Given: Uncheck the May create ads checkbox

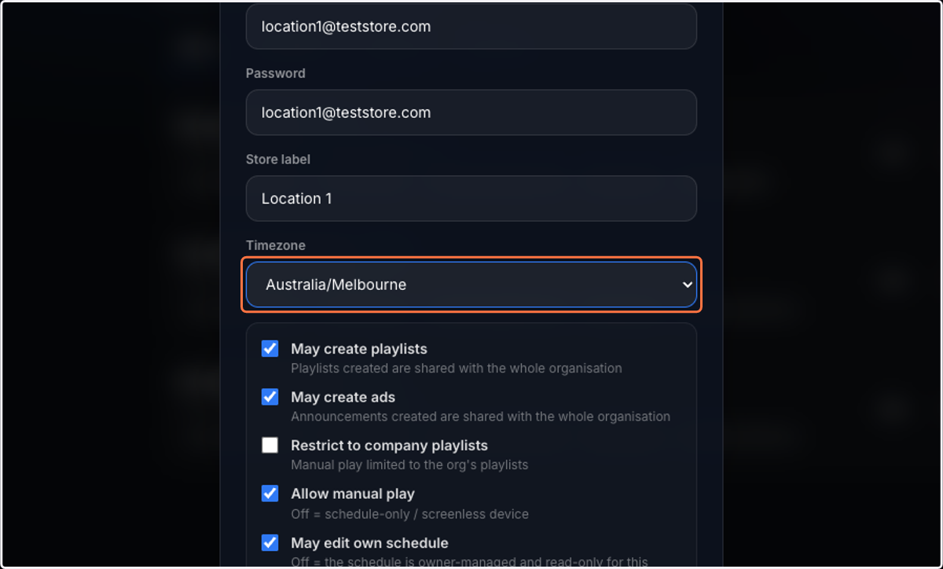Looking at the screenshot, I should point(270,397).
